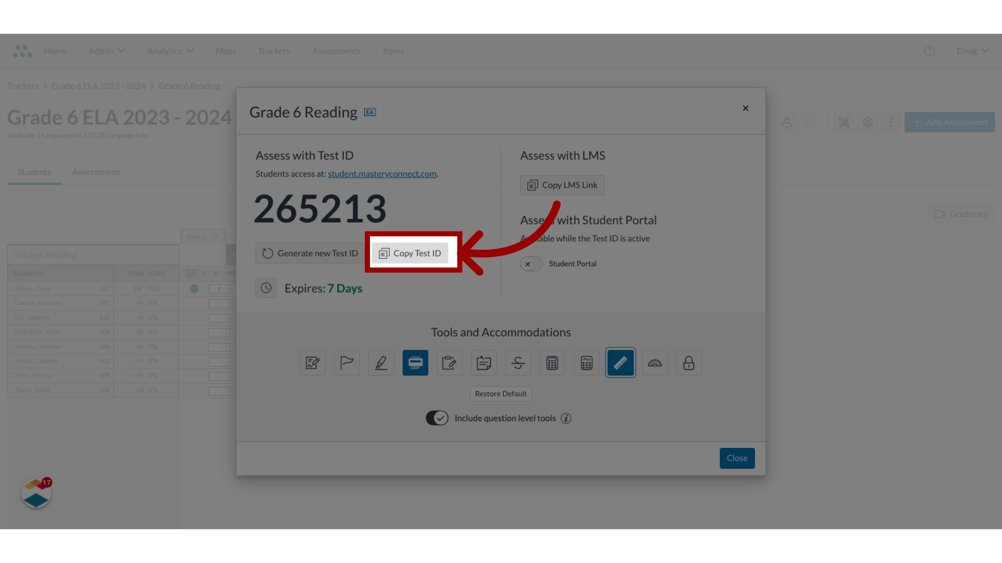Select the lock/security tool icon
Viewport: 1002px width, 563px height.
(x=689, y=362)
